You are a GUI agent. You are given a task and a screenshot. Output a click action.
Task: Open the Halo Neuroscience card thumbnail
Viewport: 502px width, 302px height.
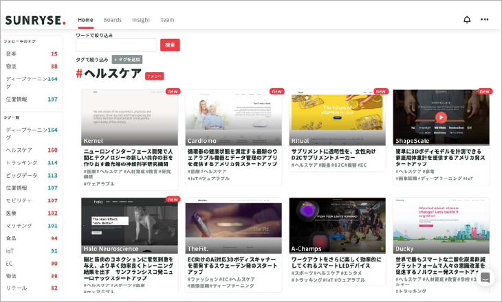click(x=130, y=226)
